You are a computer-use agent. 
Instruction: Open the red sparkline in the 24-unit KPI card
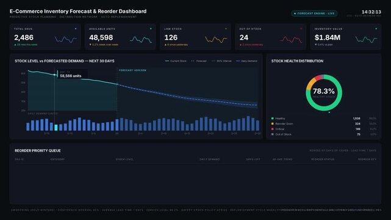coord(291,39)
